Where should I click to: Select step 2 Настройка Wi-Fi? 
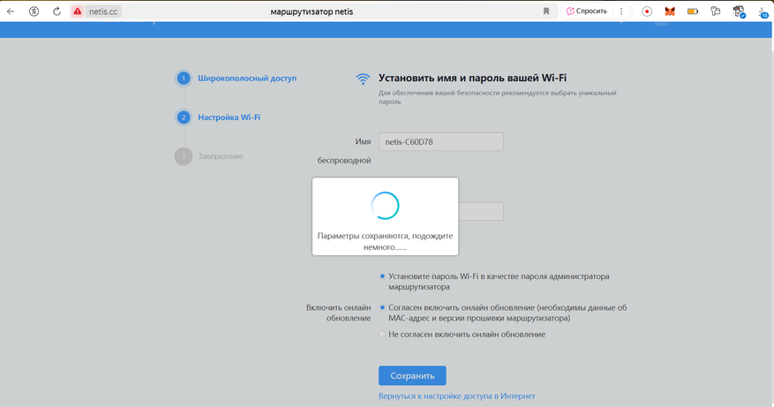point(229,117)
